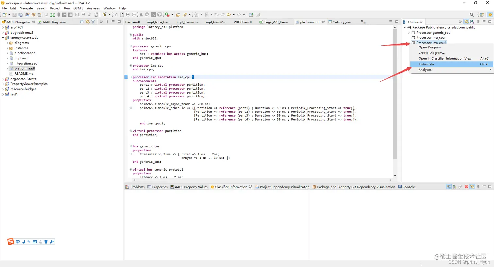Image resolution: width=494 pixels, height=267 pixels.
Task: Click the editor scroll-down arrow
Action: pos(395,176)
